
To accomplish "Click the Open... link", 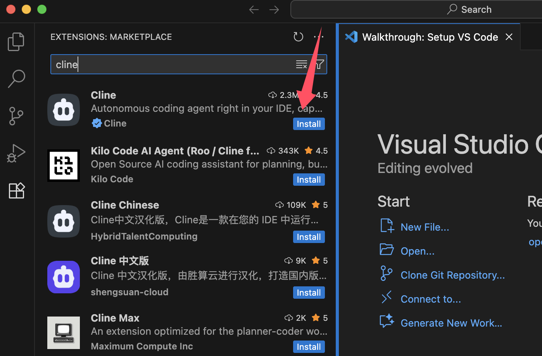I will (418, 251).
